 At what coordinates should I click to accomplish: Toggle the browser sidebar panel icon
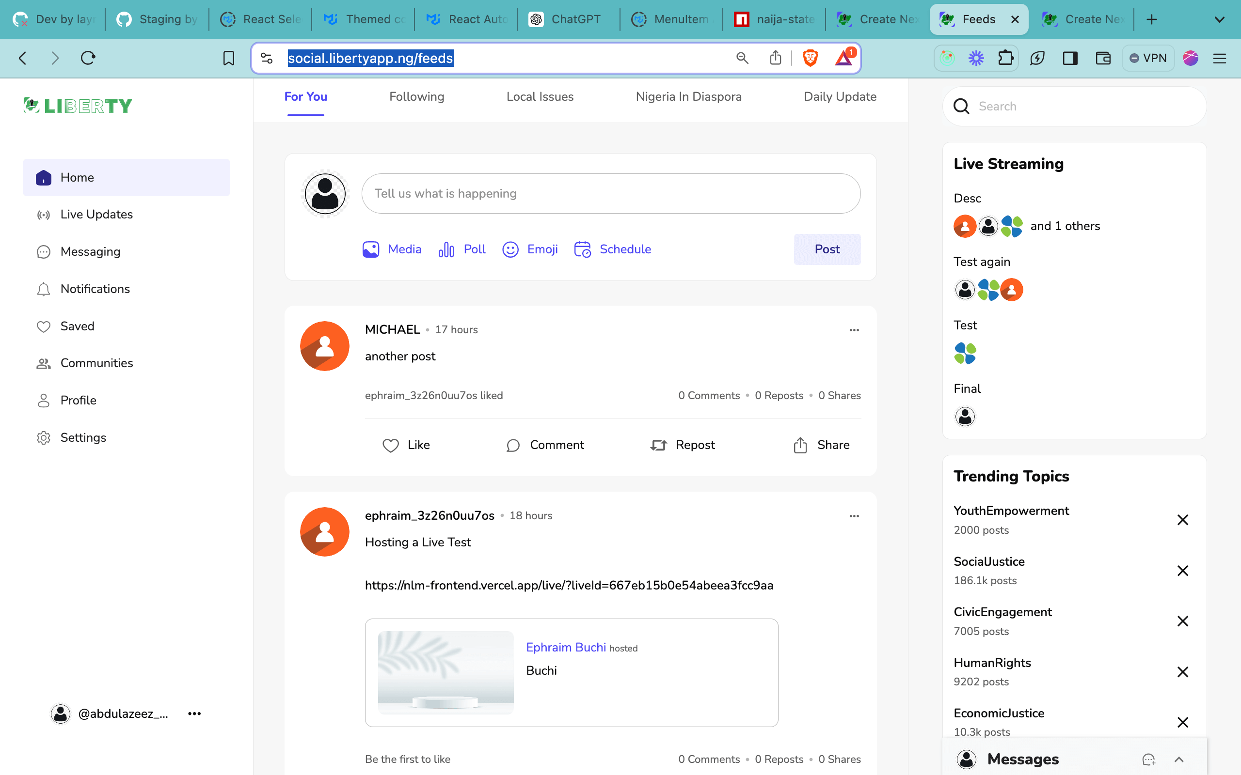[x=1070, y=58]
